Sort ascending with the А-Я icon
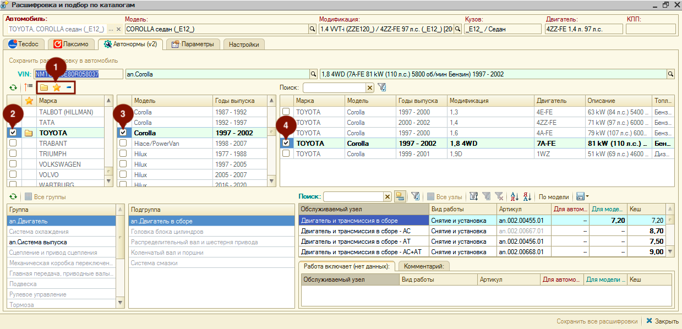 point(515,196)
